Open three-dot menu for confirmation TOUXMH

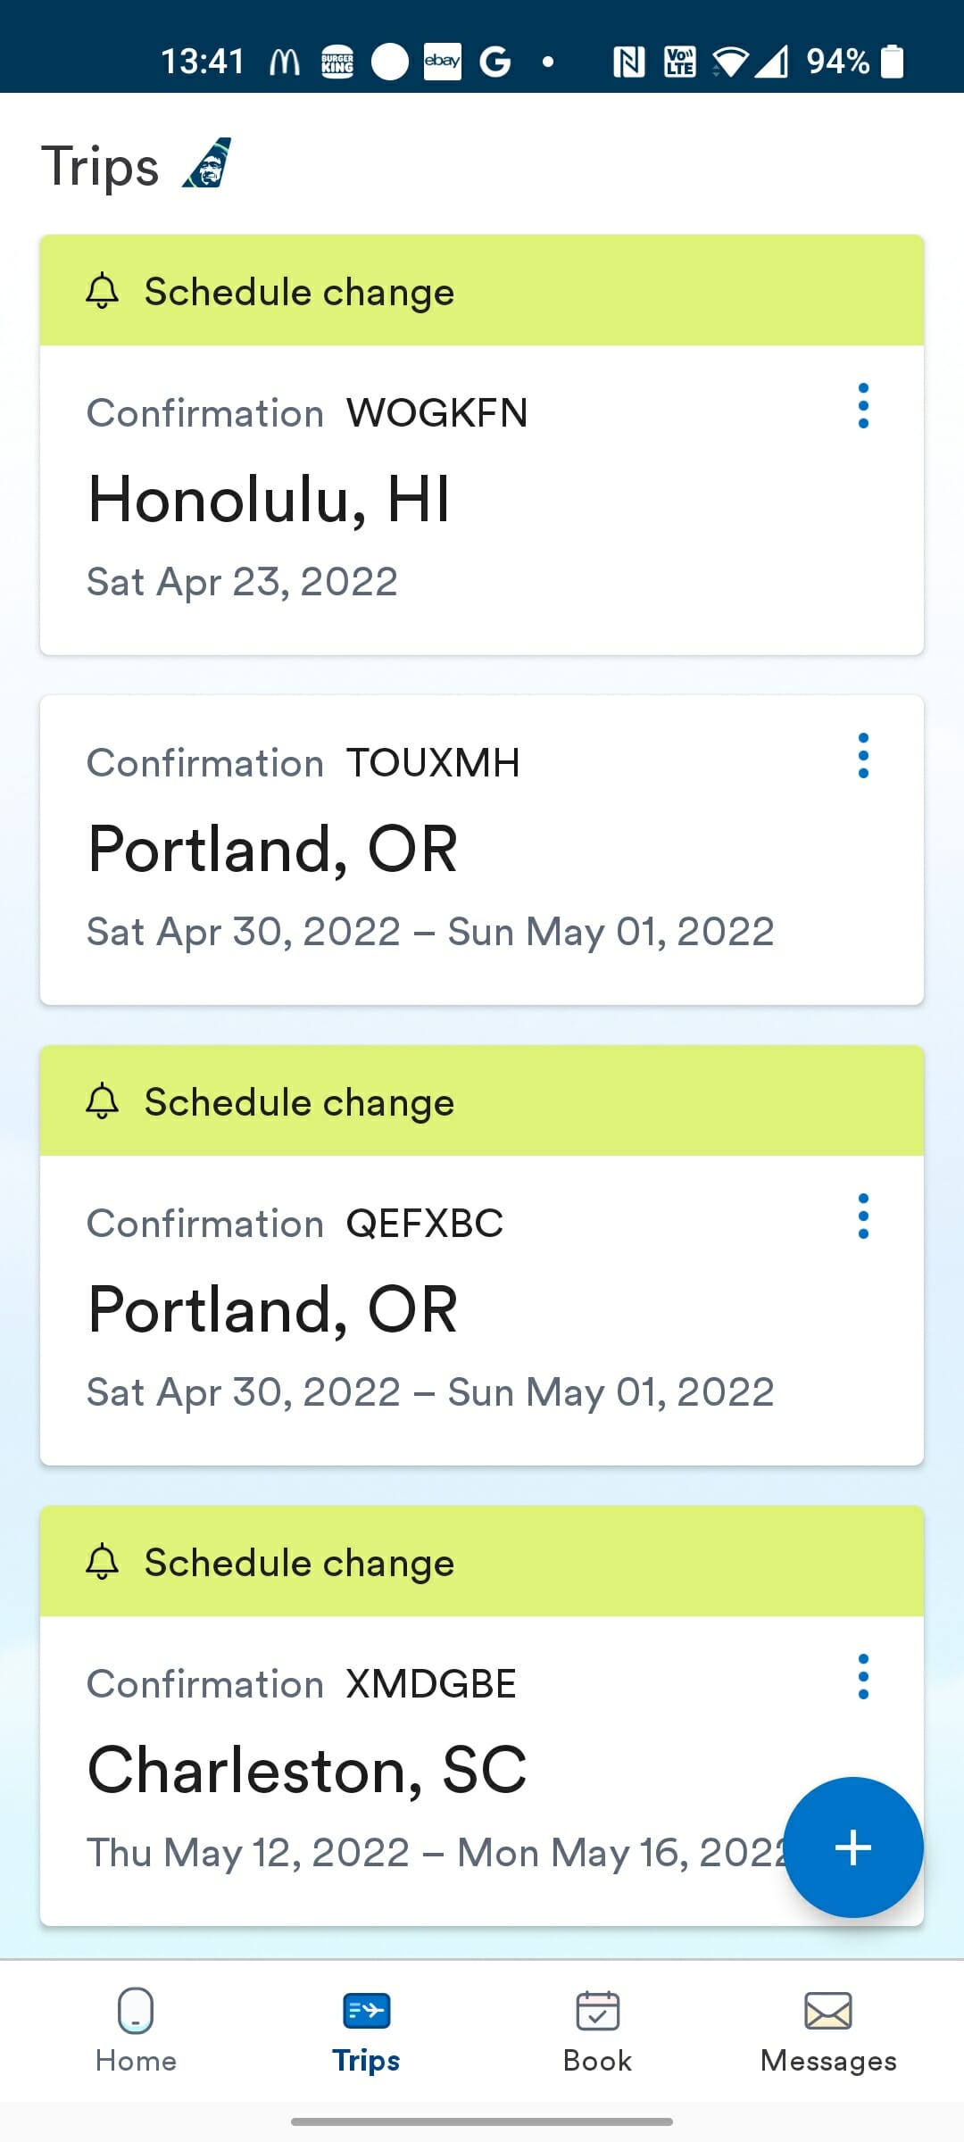(x=862, y=756)
